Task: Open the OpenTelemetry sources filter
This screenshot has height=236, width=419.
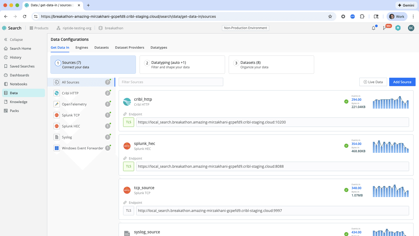Action: tap(56, 104)
